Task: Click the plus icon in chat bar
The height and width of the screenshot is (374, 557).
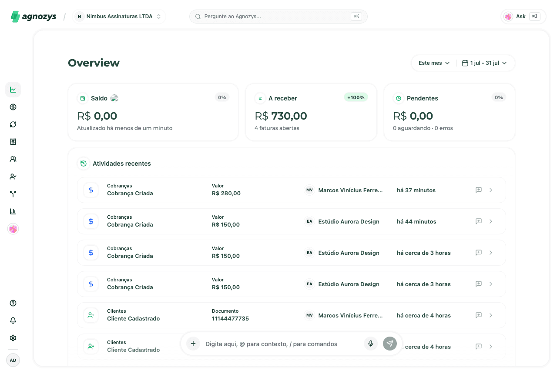Action: [x=193, y=344]
